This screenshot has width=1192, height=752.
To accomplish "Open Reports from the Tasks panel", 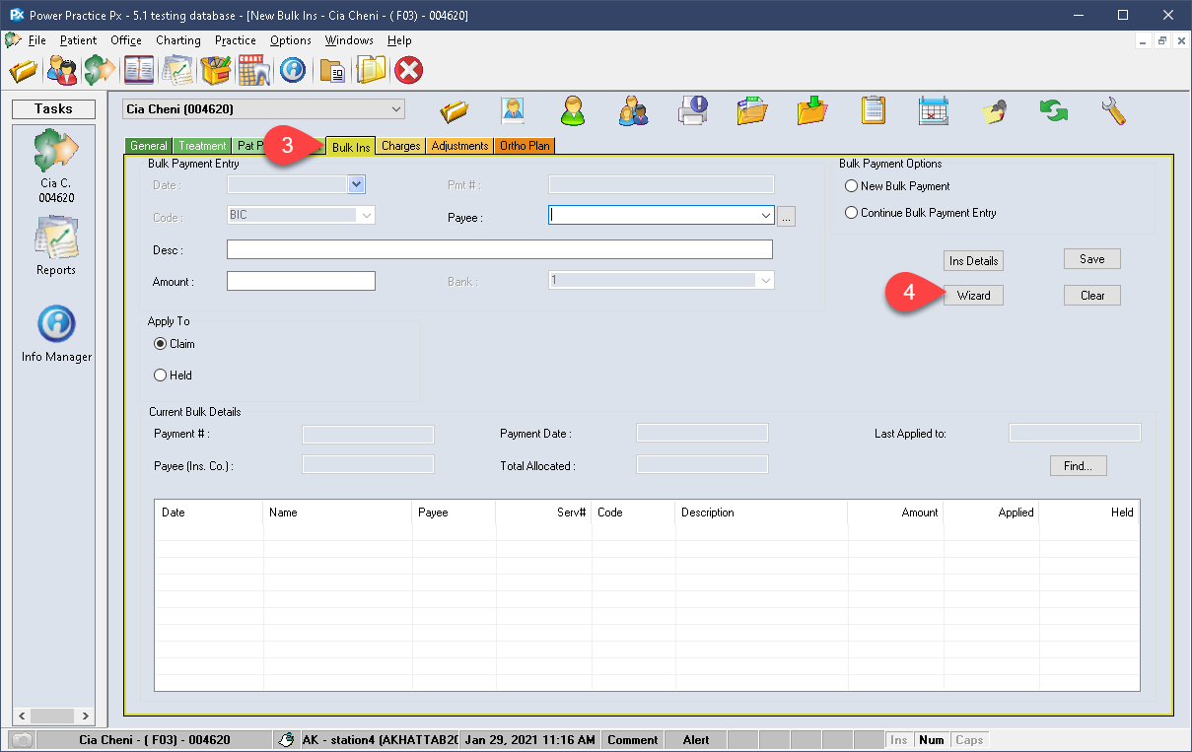I will pos(55,245).
